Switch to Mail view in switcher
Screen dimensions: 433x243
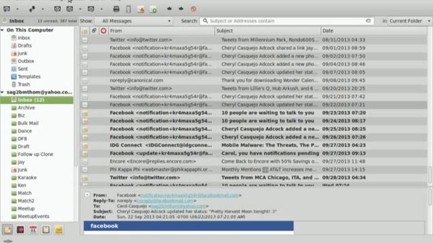[7, 230]
